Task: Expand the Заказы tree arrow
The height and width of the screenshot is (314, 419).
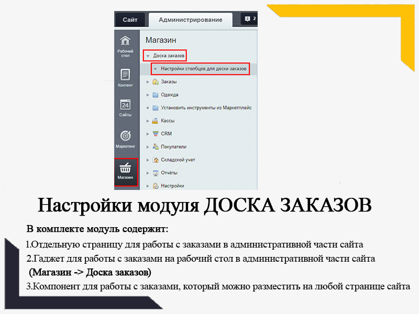Action: (x=148, y=82)
